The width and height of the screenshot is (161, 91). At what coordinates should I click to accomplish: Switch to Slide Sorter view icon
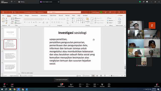coord(97,76)
